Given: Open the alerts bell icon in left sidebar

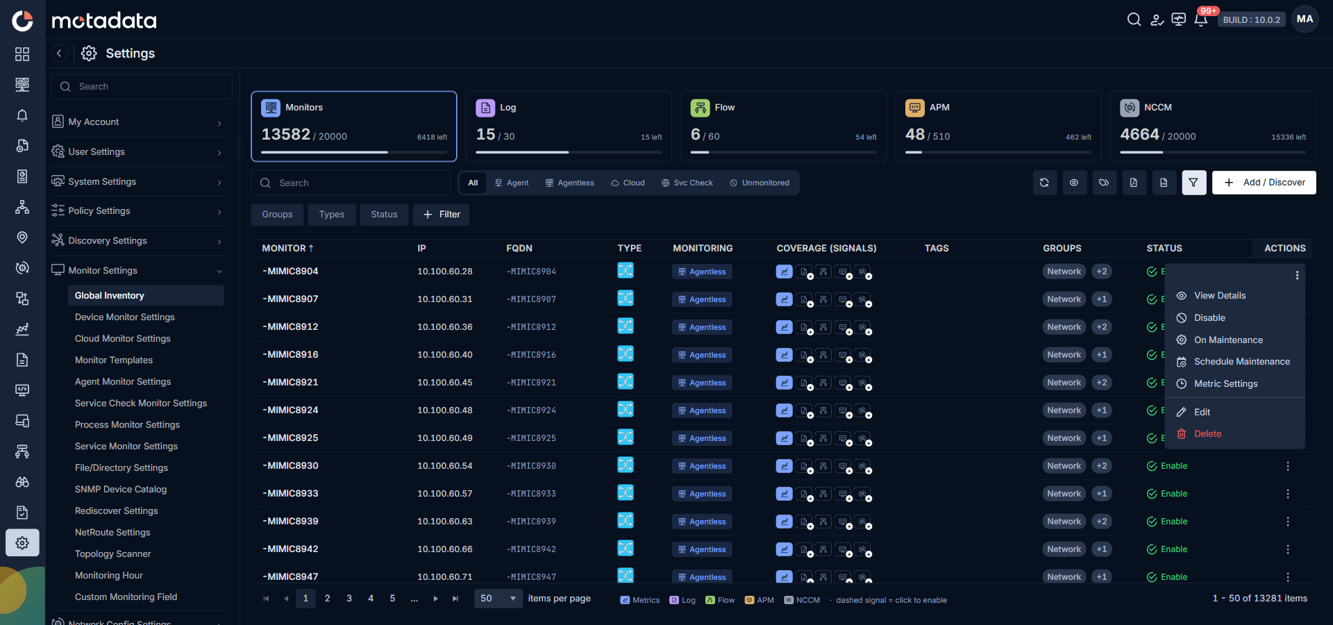Looking at the screenshot, I should coord(22,115).
